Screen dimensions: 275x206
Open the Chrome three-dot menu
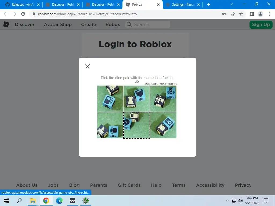269,14
